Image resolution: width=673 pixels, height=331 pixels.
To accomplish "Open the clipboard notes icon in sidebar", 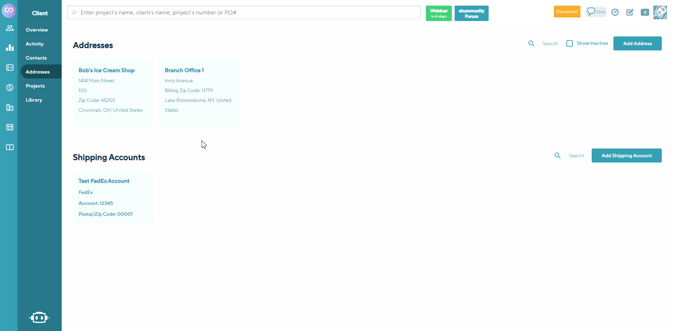I will click(x=9, y=68).
